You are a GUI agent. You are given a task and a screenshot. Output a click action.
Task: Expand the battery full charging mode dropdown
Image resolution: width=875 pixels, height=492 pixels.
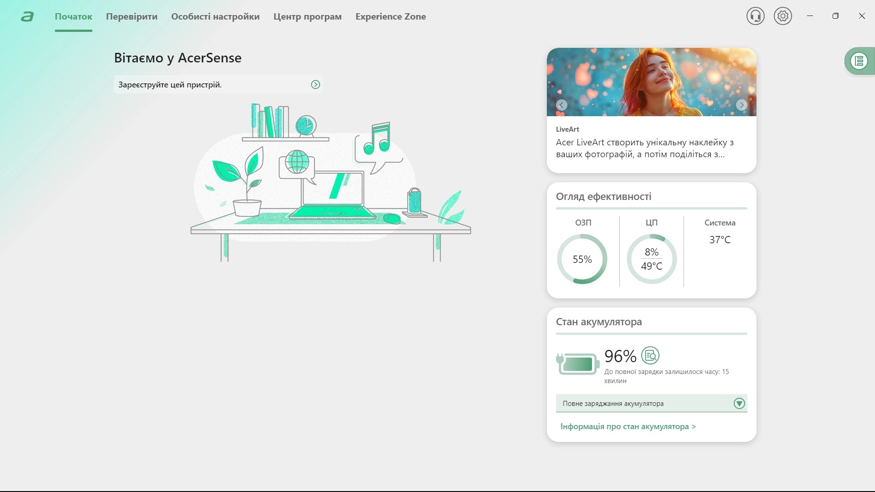pos(739,404)
